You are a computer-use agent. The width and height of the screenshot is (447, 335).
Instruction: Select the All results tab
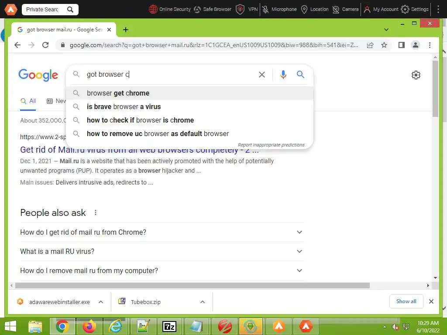28,101
